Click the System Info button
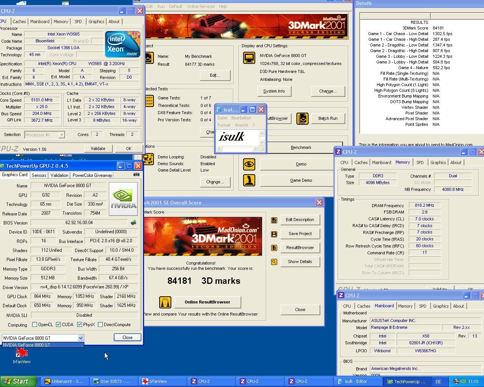The height and width of the screenshot is (387, 484). click(x=274, y=91)
